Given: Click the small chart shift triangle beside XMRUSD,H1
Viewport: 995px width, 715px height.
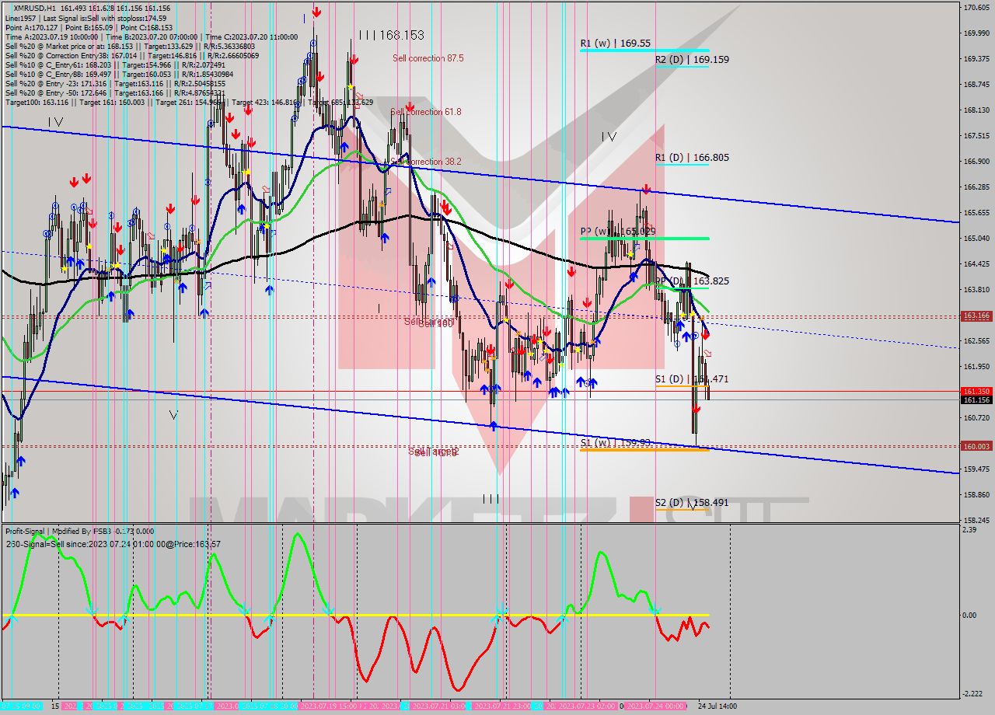Looking at the screenshot, I should click(8, 8).
